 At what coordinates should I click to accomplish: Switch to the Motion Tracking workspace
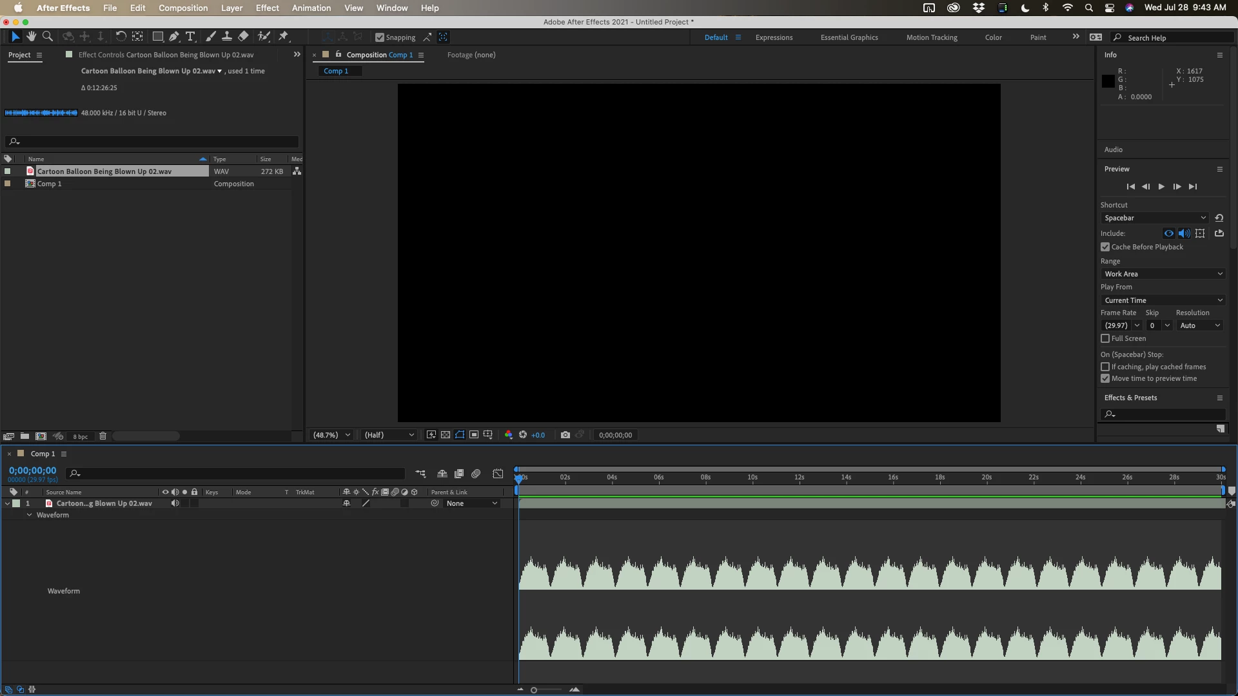(x=931, y=37)
